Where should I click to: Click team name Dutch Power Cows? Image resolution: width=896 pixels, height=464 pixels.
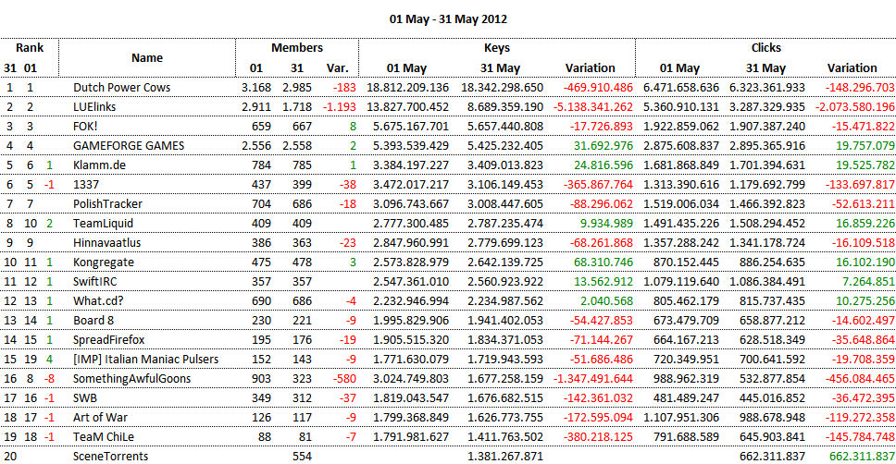click(x=121, y=87)
